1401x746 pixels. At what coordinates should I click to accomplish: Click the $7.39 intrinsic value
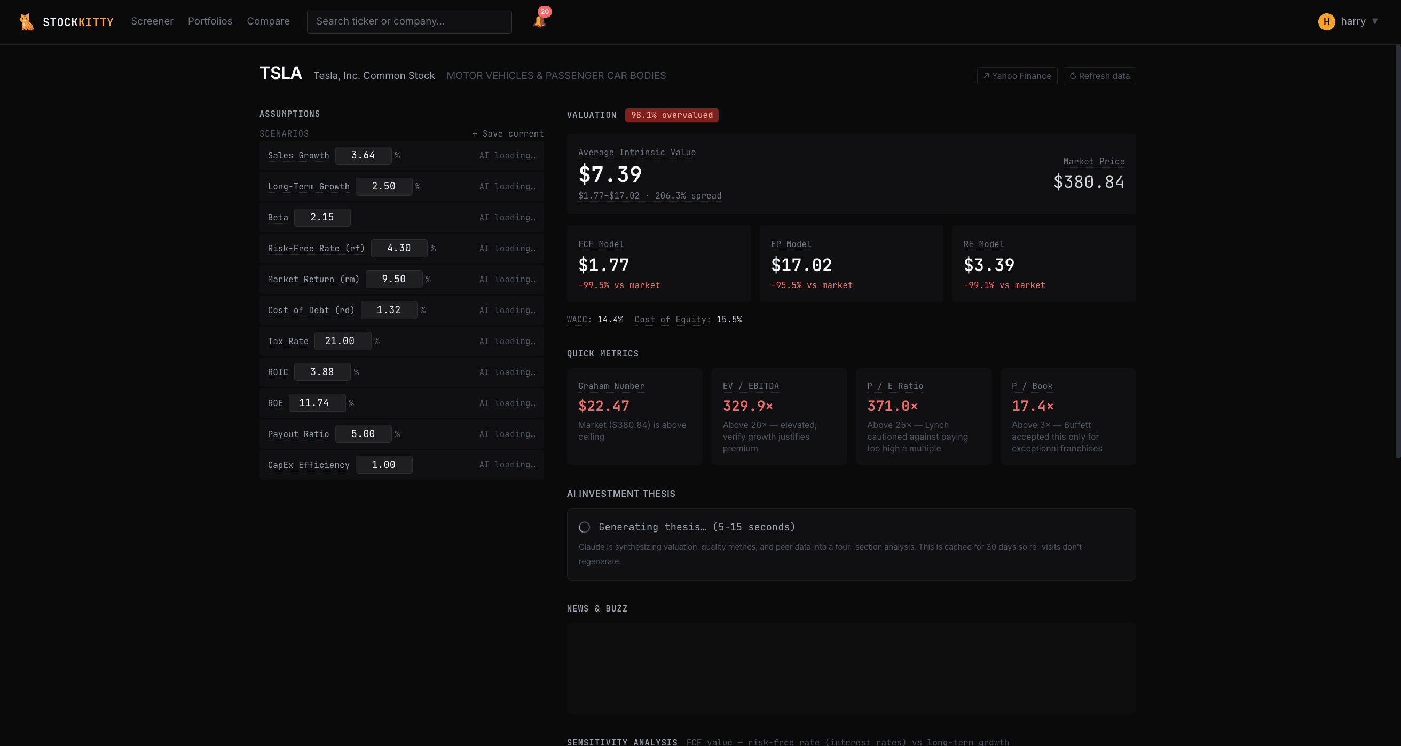(x=610, y=174)
